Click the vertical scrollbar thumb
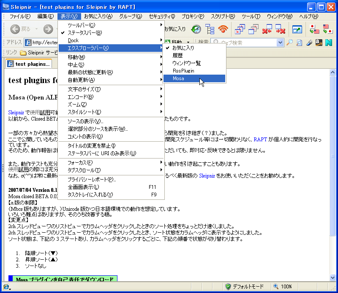Viewport: 338px width, 293px height. coord(333,156)
